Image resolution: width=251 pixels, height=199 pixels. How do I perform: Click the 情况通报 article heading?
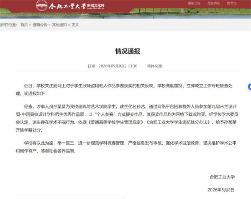[x=128, y=51]
